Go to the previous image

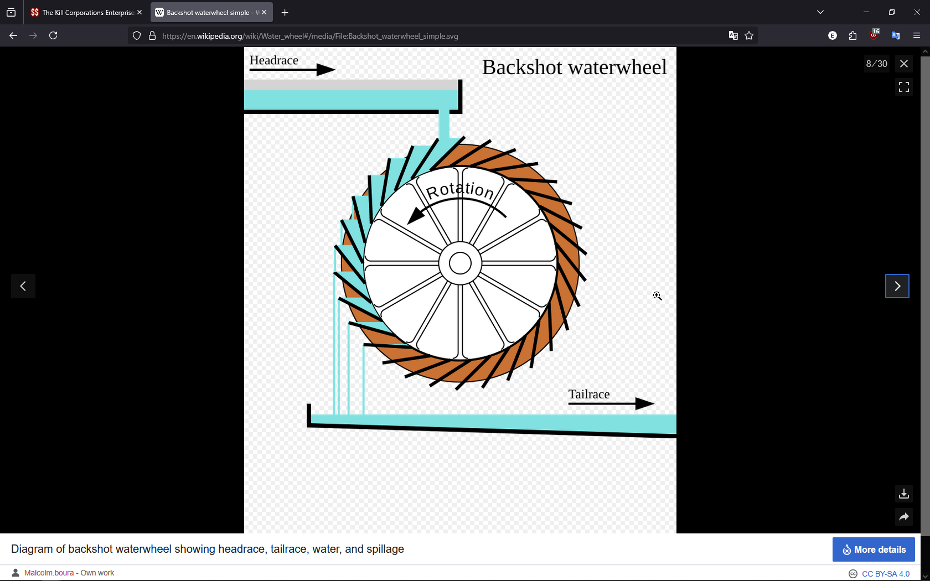[23, 286]
